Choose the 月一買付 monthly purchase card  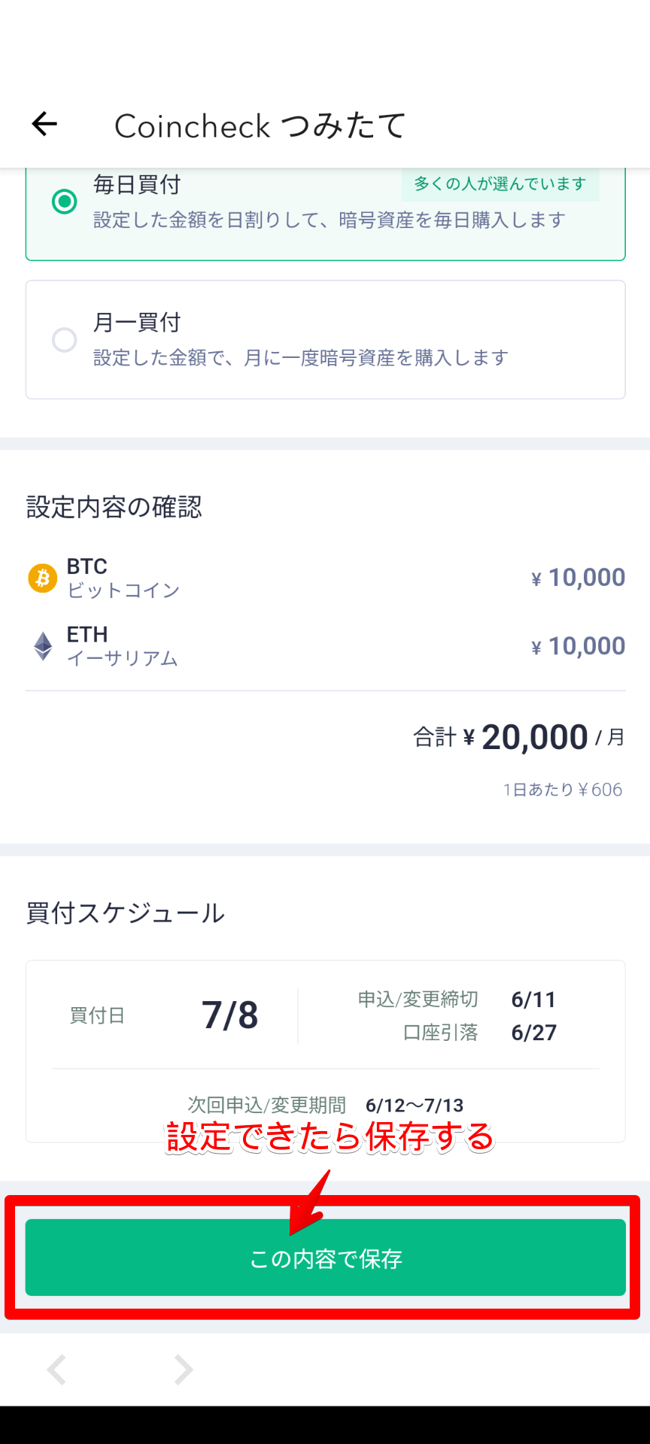(325, 340)
